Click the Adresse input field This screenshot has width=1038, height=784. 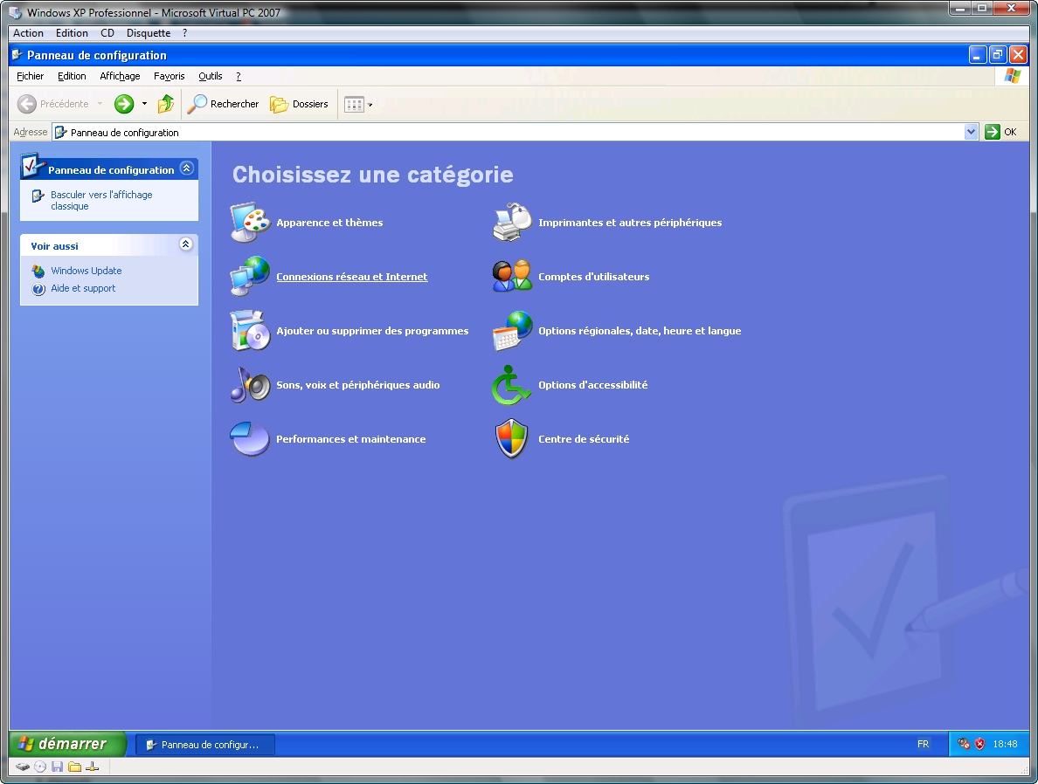509,133
